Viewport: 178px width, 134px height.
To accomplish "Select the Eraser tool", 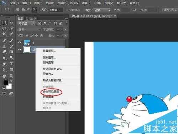I will [x=4, y=52].
